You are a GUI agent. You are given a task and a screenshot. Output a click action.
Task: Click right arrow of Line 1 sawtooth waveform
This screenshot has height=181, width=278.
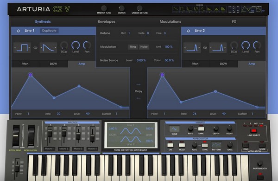pos(56,48)
